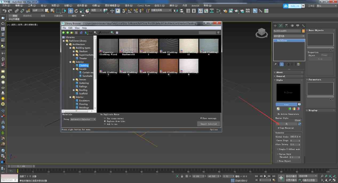Select the Select and Rotate tool
The width and height of the screenshot is (338, 183).
click(76, 11)
